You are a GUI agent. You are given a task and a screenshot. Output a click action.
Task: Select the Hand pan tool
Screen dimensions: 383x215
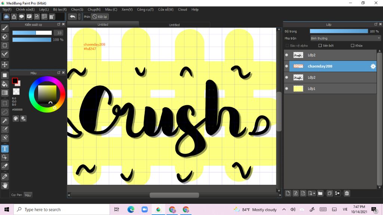point(4,186)
